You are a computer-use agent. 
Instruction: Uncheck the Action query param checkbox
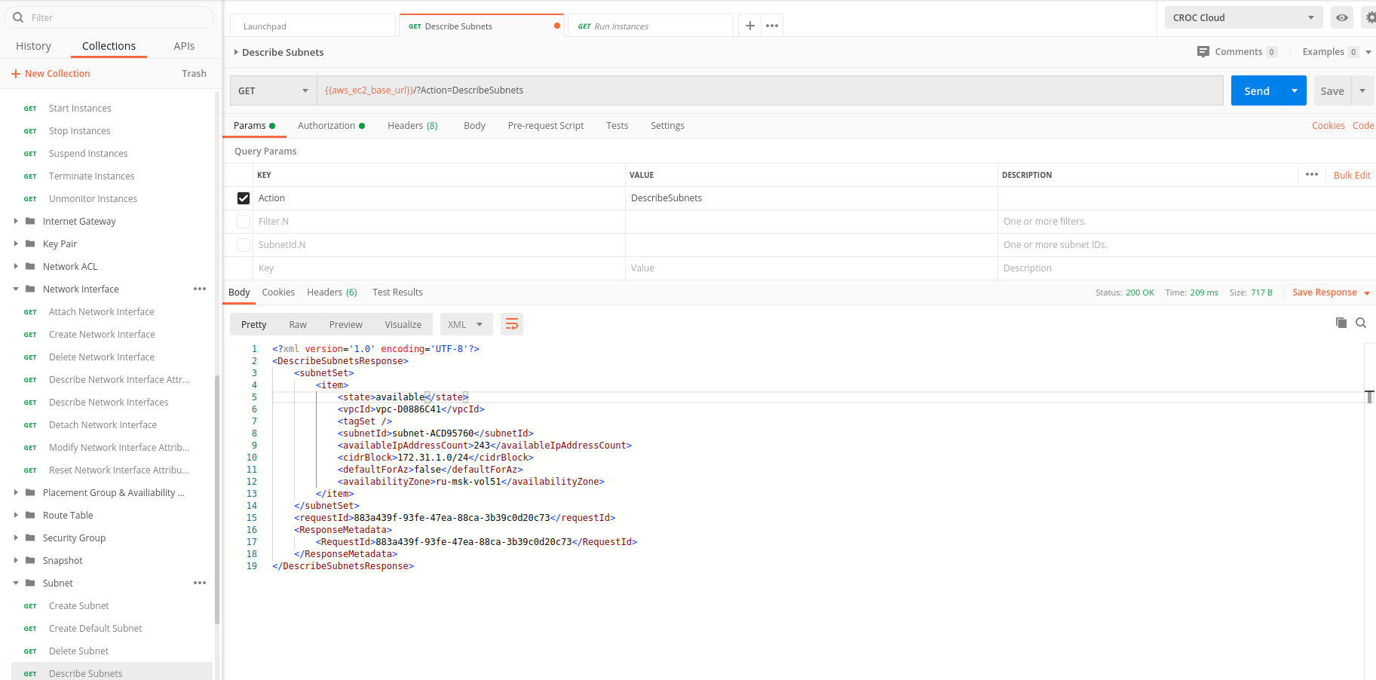click(244, 198)
